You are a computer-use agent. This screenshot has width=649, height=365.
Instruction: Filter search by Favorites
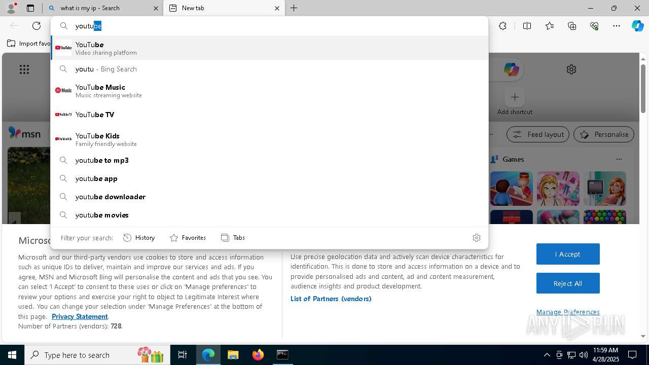(188, 238)
